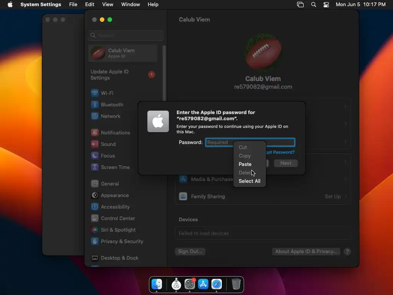Open the Desktop & Dock icon
393x295 pixels.
(94, 258)
